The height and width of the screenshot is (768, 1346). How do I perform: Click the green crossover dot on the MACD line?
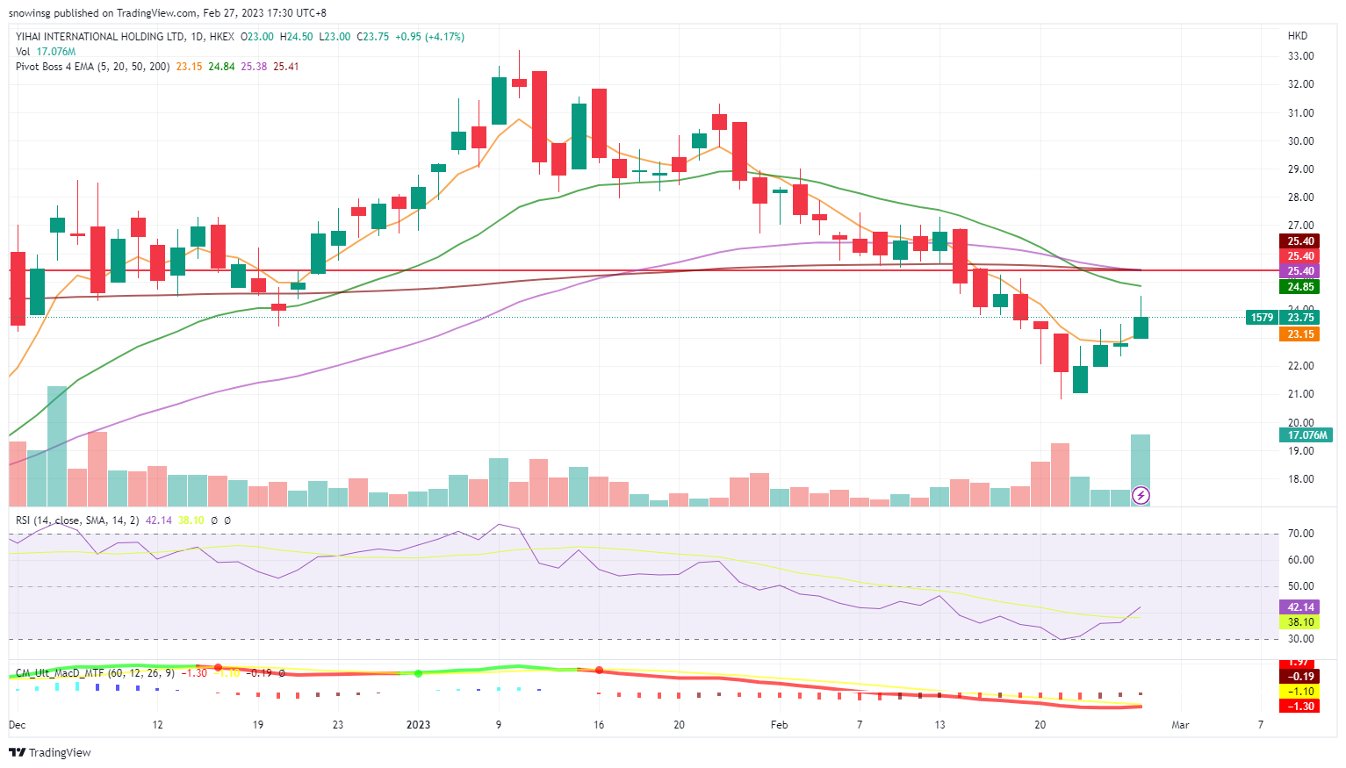418,673
